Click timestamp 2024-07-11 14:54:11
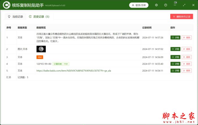 tap(153, 71)
